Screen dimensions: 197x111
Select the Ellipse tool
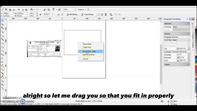coord(2,47)
